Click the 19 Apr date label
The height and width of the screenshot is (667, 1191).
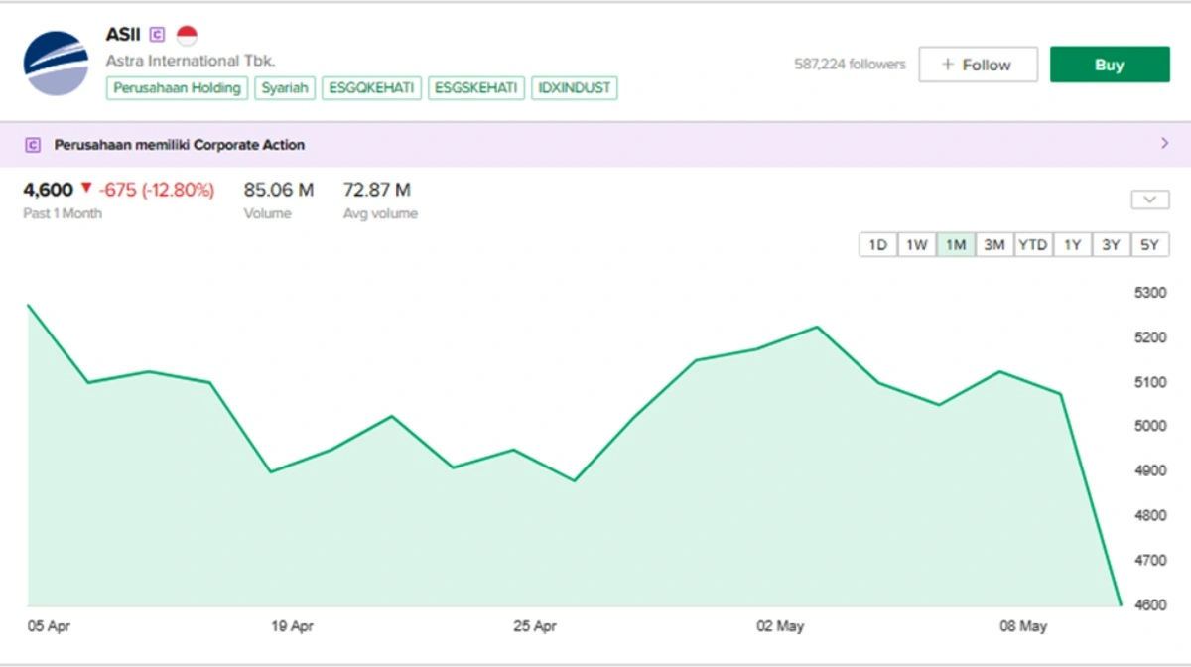pos(292,627)
